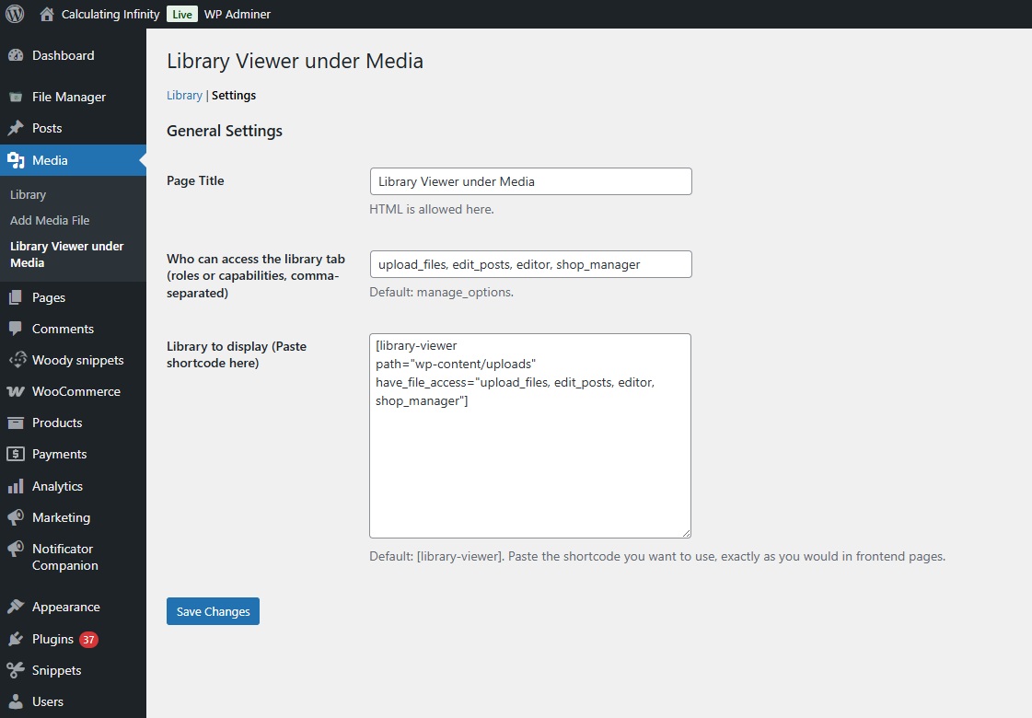Save the settings with Save Changes

[x=213, y=611]
